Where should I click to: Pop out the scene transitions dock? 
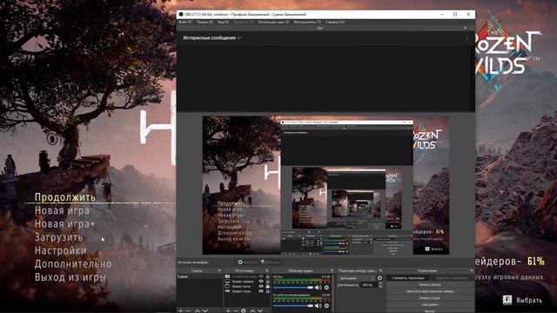point(380,270)
